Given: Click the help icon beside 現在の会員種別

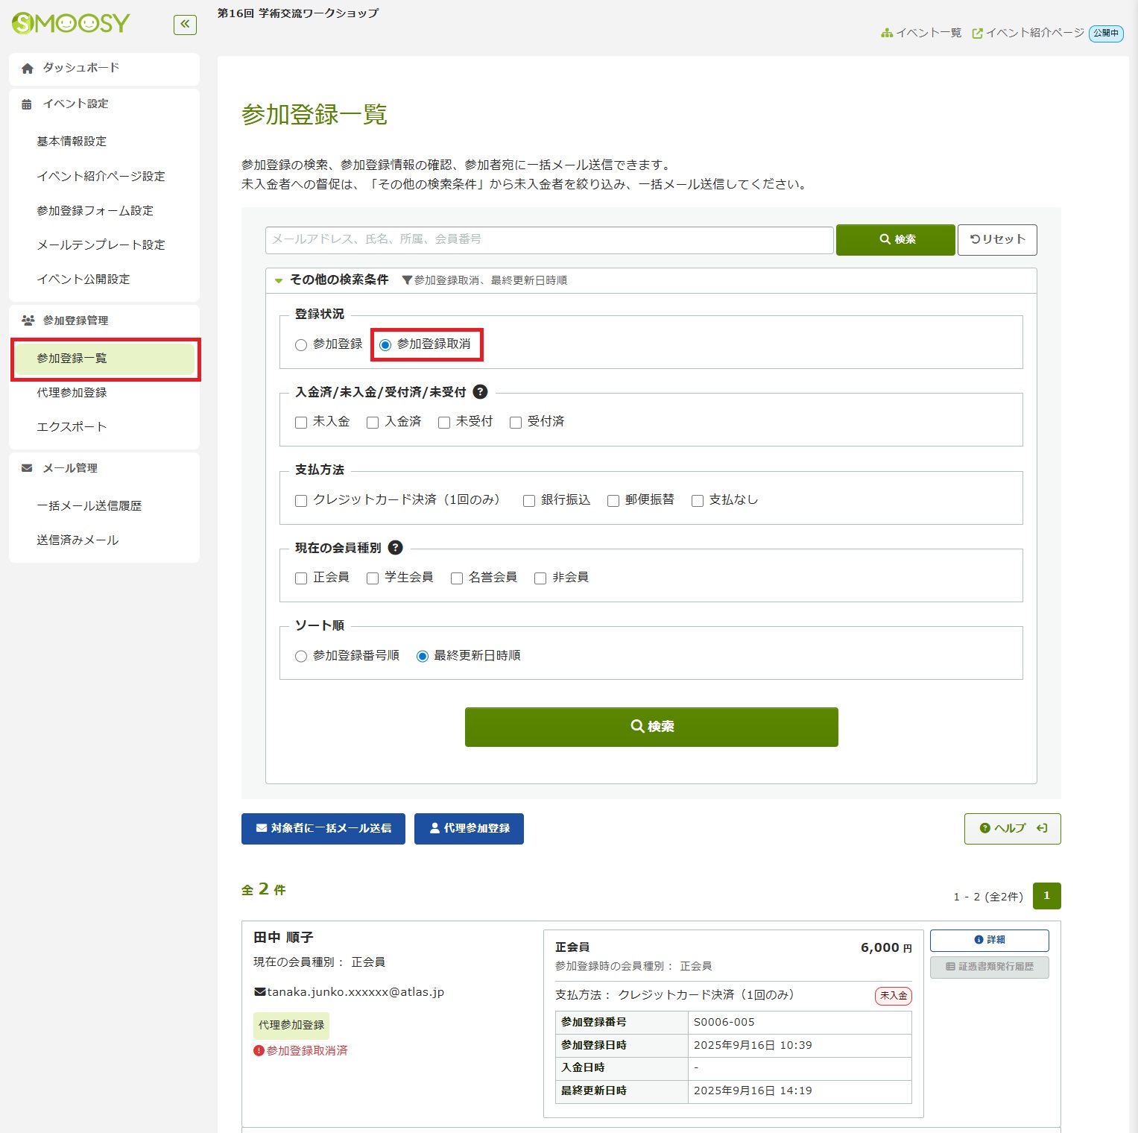Looking at the screenshot, I should [396, 547].
